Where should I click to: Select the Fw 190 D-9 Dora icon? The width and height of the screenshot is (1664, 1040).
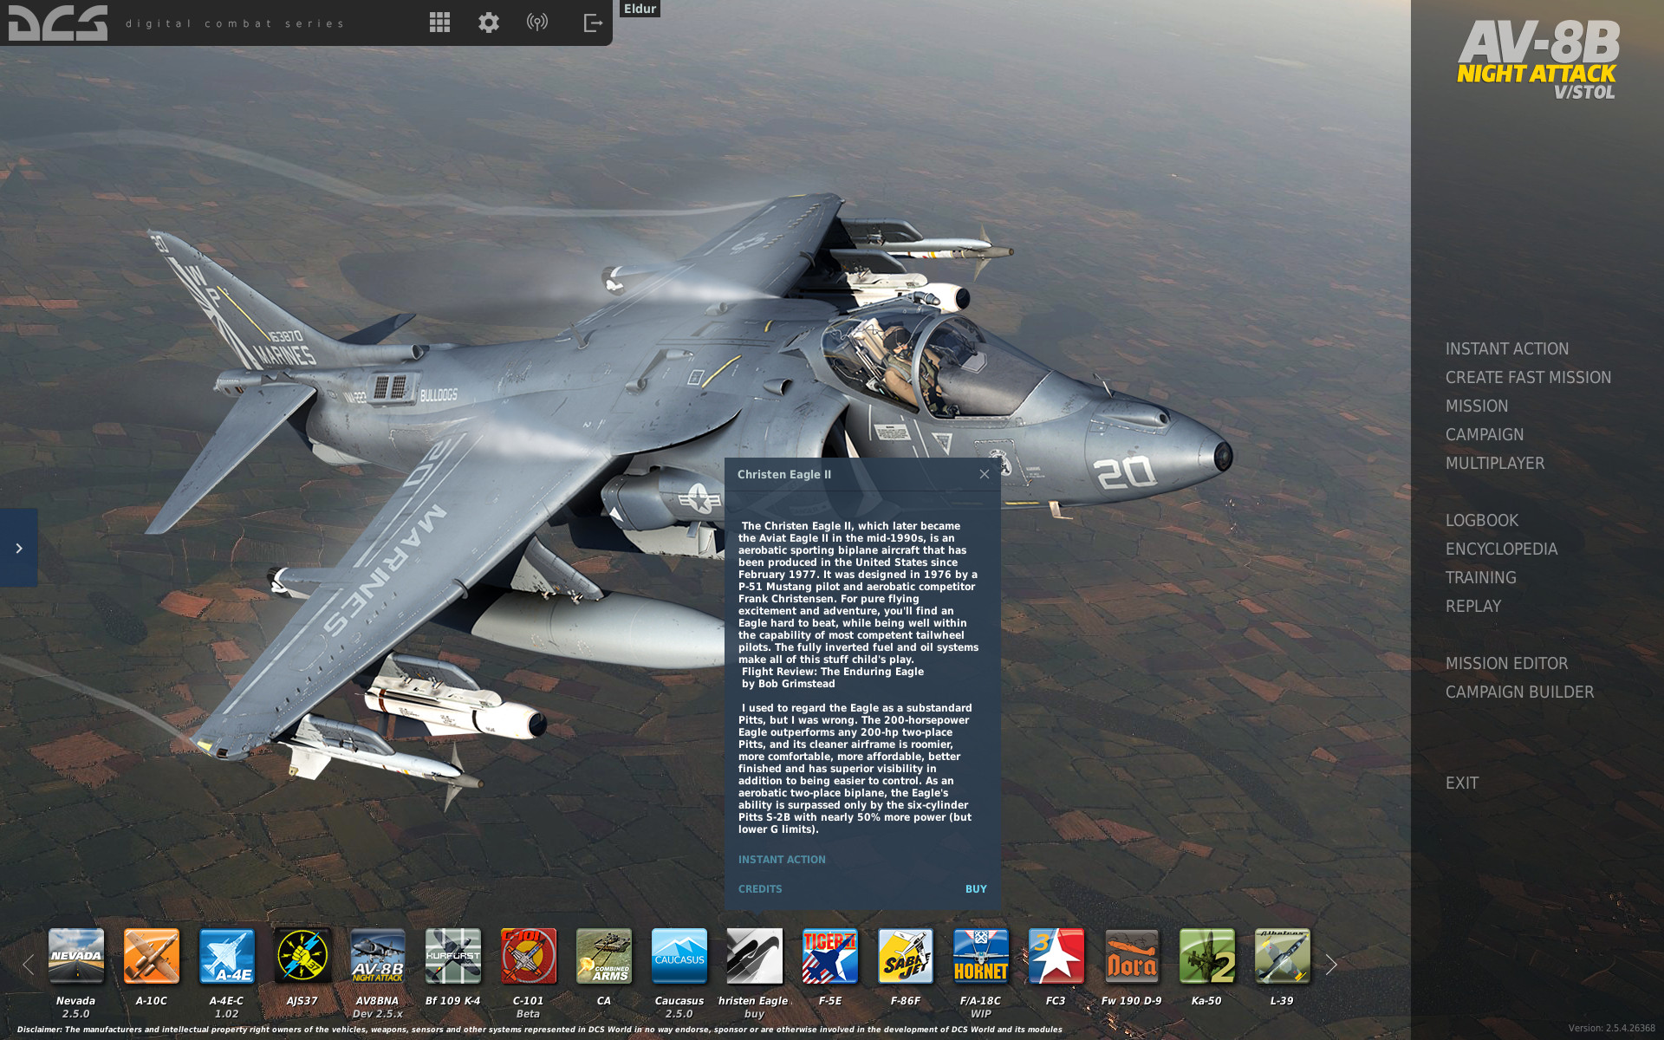point(1132,956)
